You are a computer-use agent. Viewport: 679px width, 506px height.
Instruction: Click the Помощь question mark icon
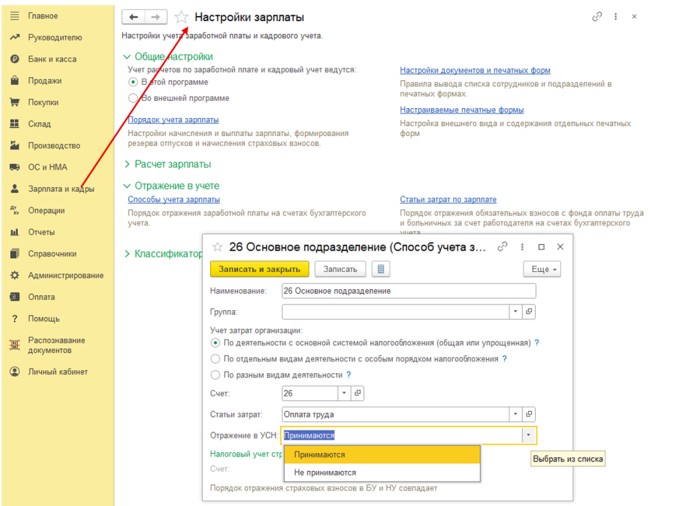click(x=15, y=319)
